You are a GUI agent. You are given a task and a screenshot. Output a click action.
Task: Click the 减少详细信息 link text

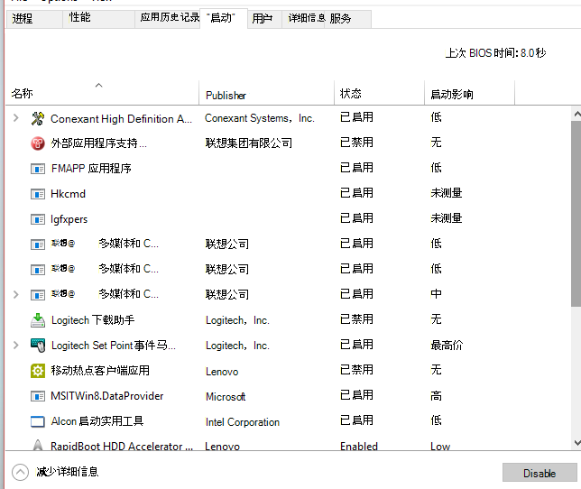click(x=67, y=472)
